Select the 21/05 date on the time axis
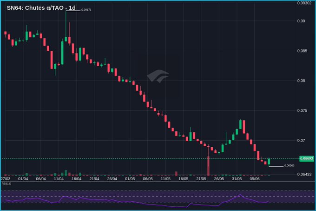The height and width of the screenshot is (211, 316). (201, 179)
